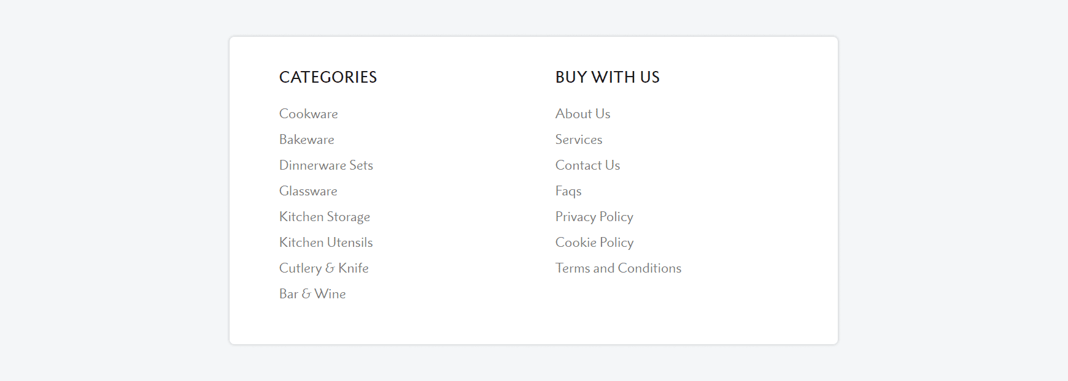
Task: Browse Dinnerware Sets
Action: [x=325, y=165]
